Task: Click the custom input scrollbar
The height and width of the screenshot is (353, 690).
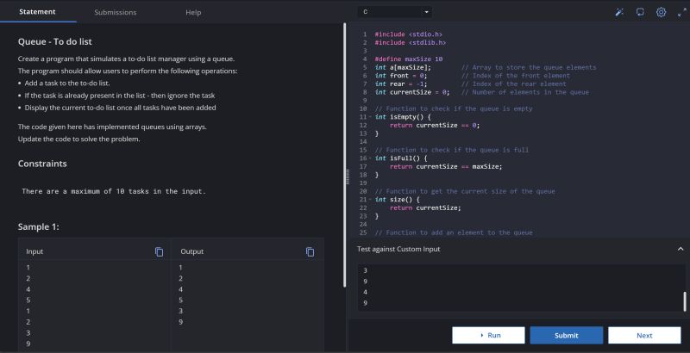Action: pyautogui.click(x=684, y=301)
